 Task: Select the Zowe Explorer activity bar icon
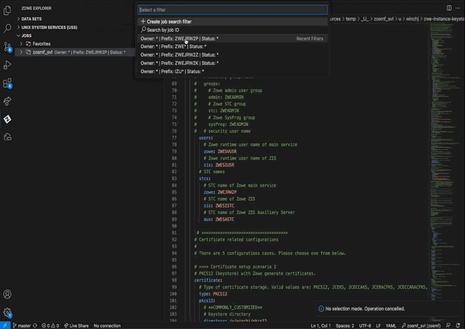pyautogui.click(x=7, y=119)
